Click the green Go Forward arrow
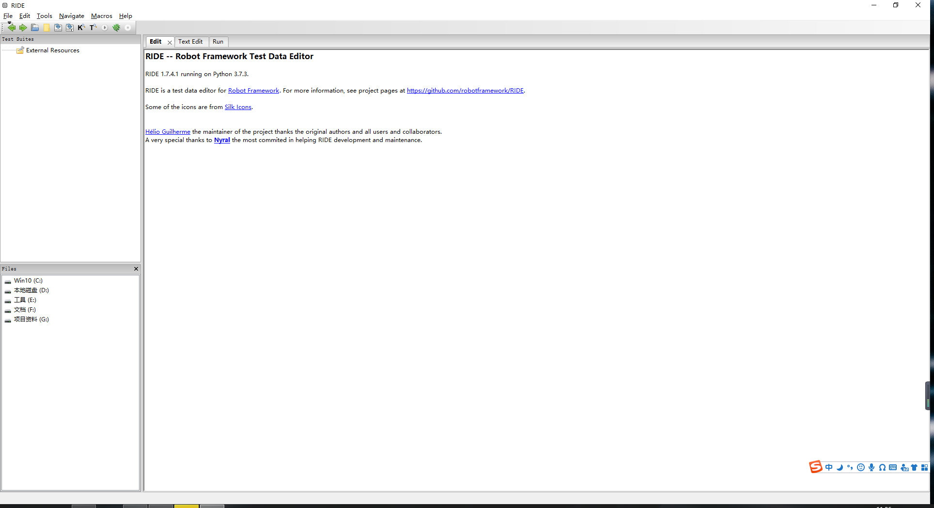The image size is (934, 508). click(23, 28)
